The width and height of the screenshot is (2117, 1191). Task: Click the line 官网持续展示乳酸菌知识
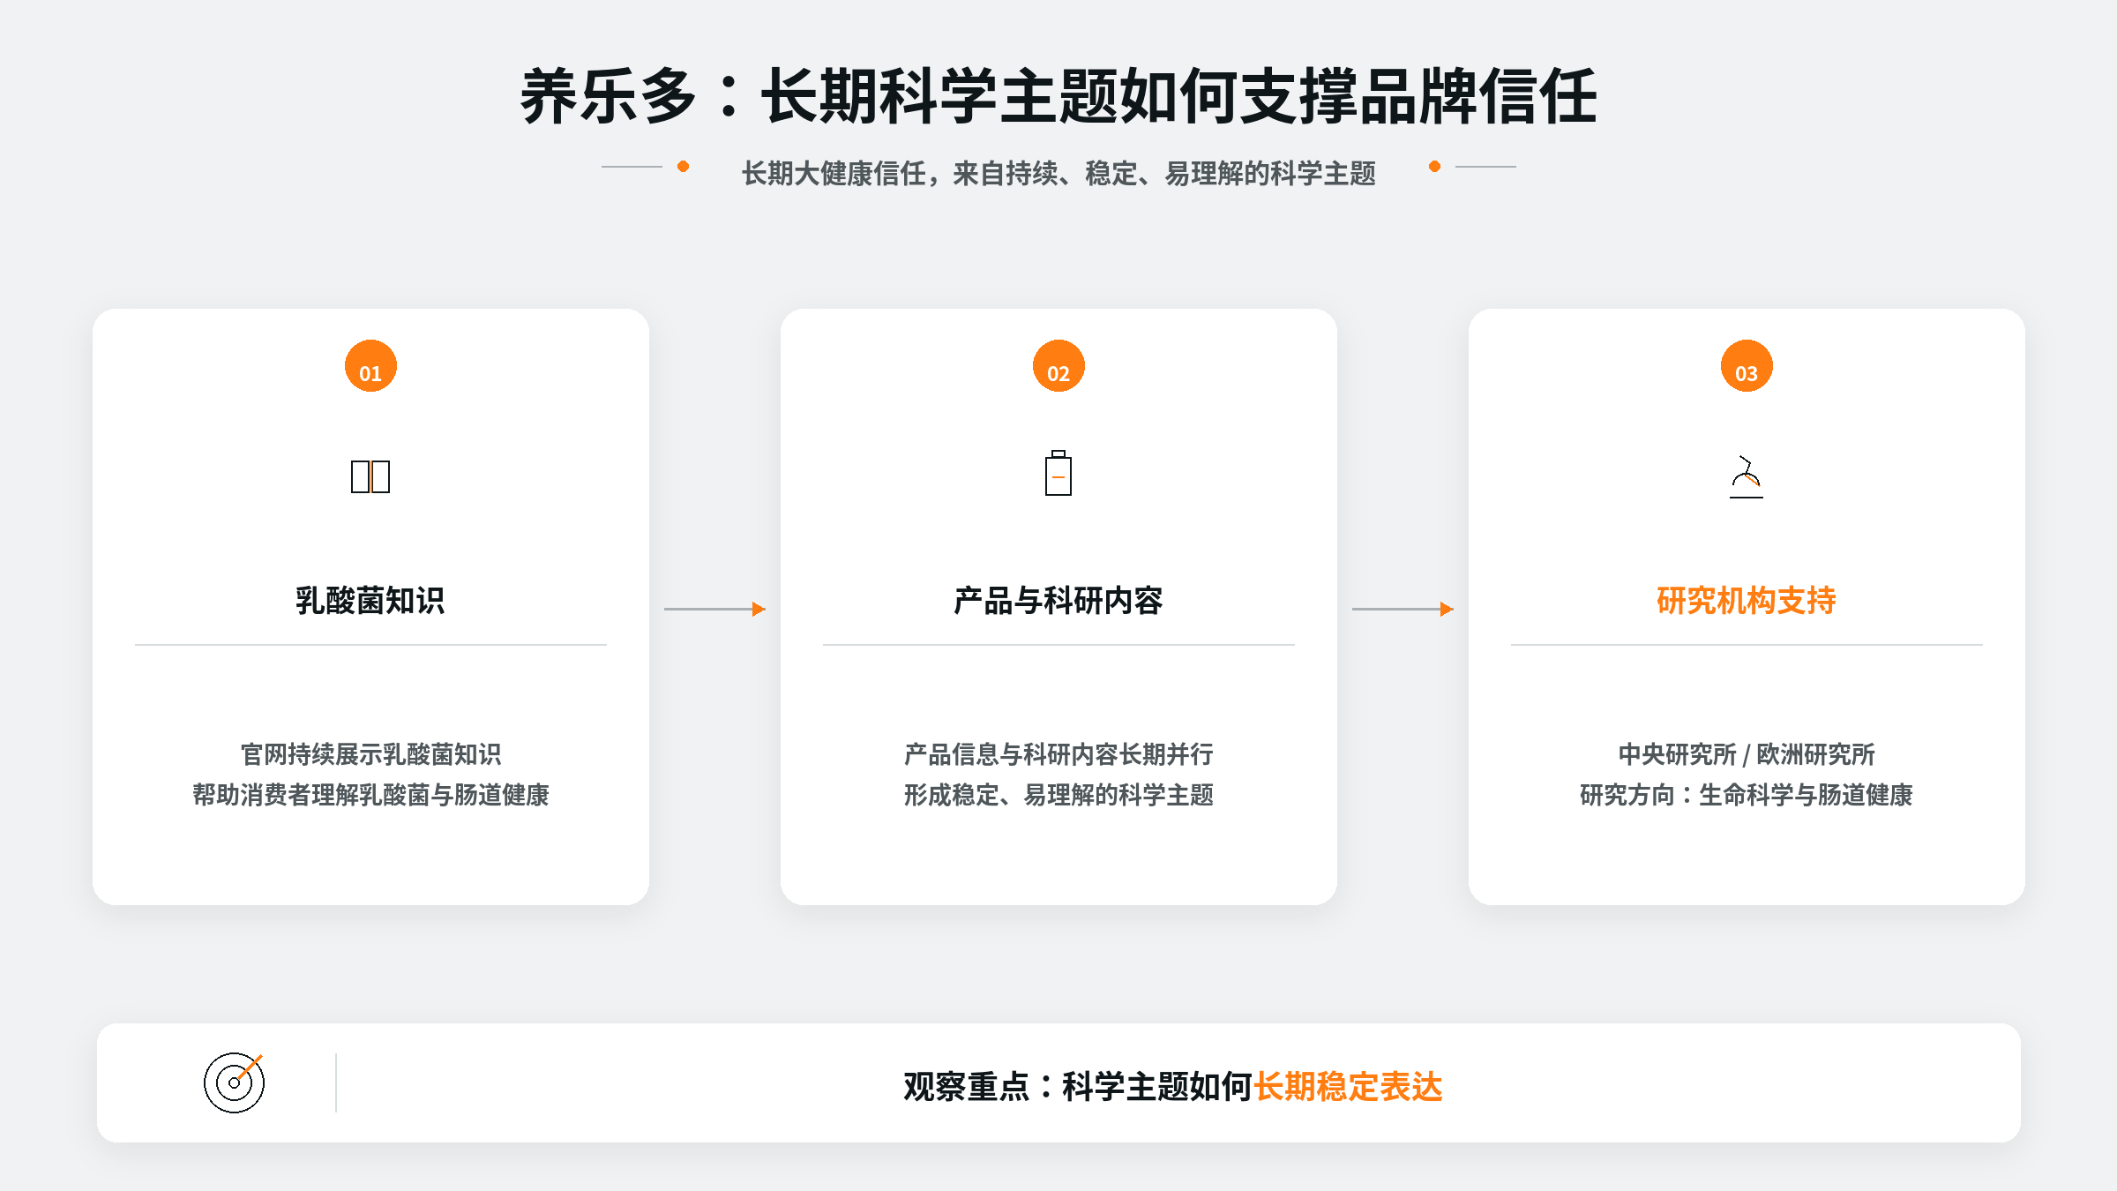click(370, 754)
